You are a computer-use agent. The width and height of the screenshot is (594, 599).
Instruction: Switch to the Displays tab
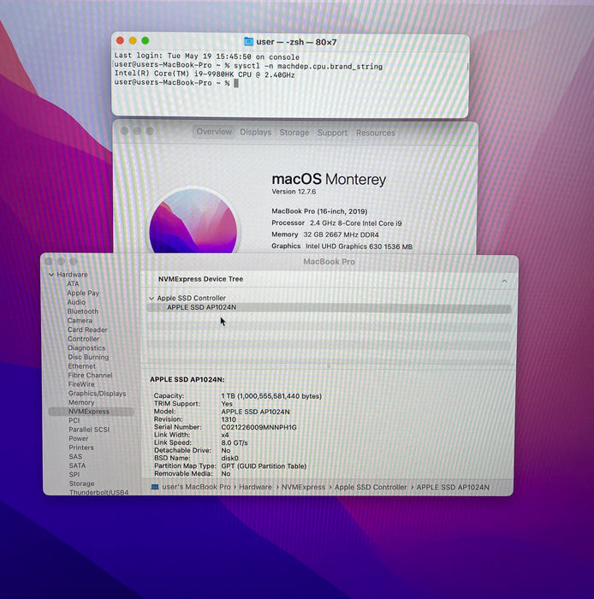pyautogui.click(x=256, y=132)
